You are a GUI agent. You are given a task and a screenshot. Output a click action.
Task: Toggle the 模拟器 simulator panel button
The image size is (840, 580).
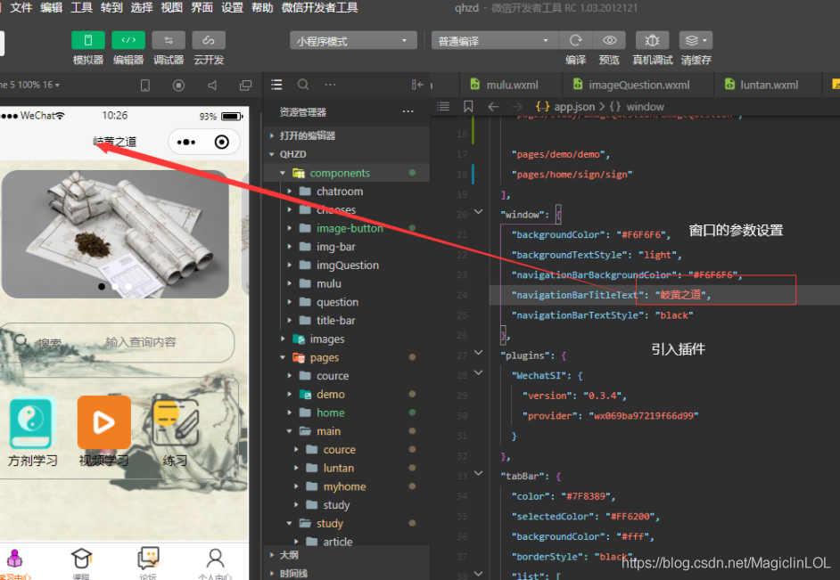pyautogui.click(x=88, y=40)
